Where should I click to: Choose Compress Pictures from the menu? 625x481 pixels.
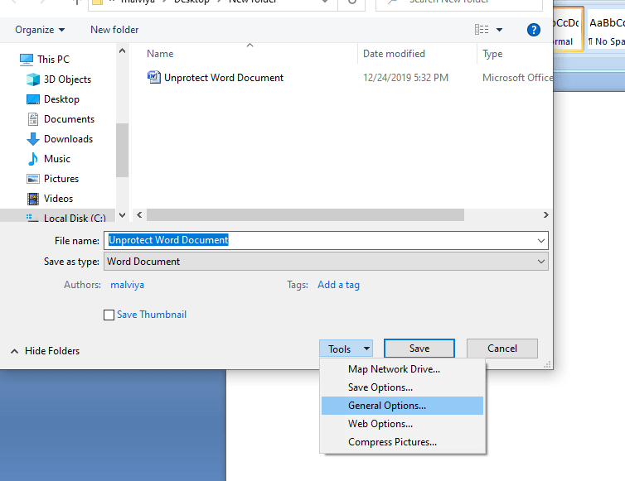392,442
